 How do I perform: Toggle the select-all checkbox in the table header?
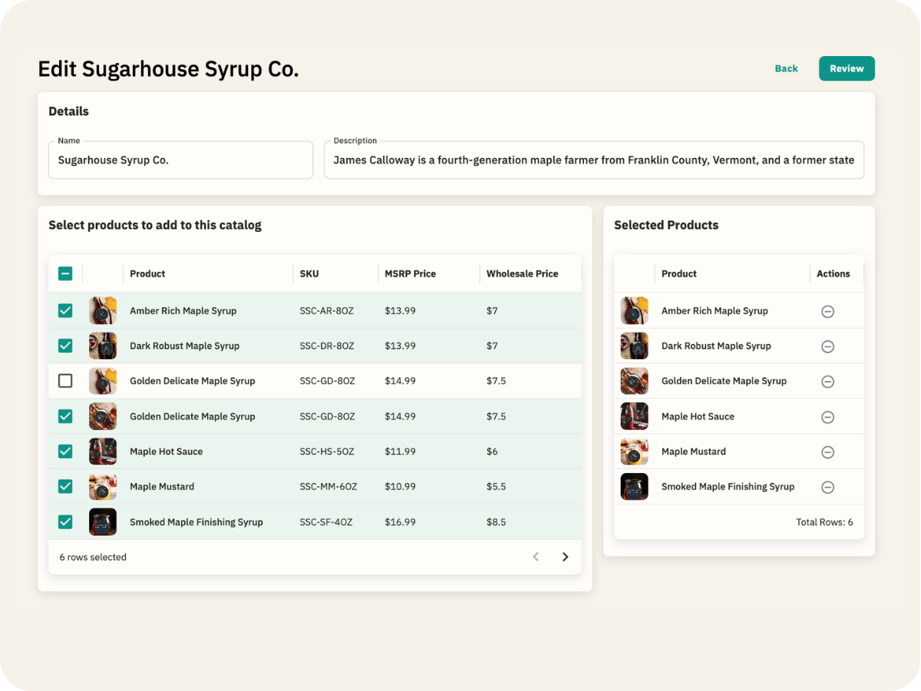point(65,273)
